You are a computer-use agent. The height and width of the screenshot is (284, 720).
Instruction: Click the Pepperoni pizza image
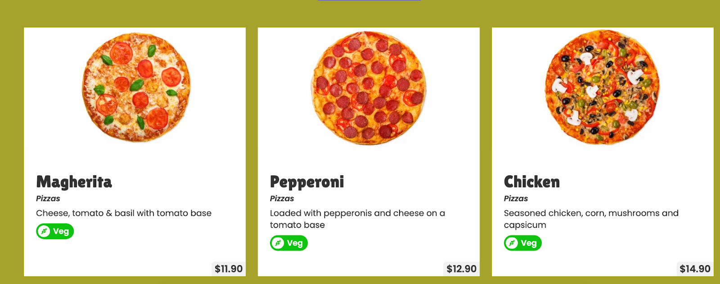coord(369,88)
